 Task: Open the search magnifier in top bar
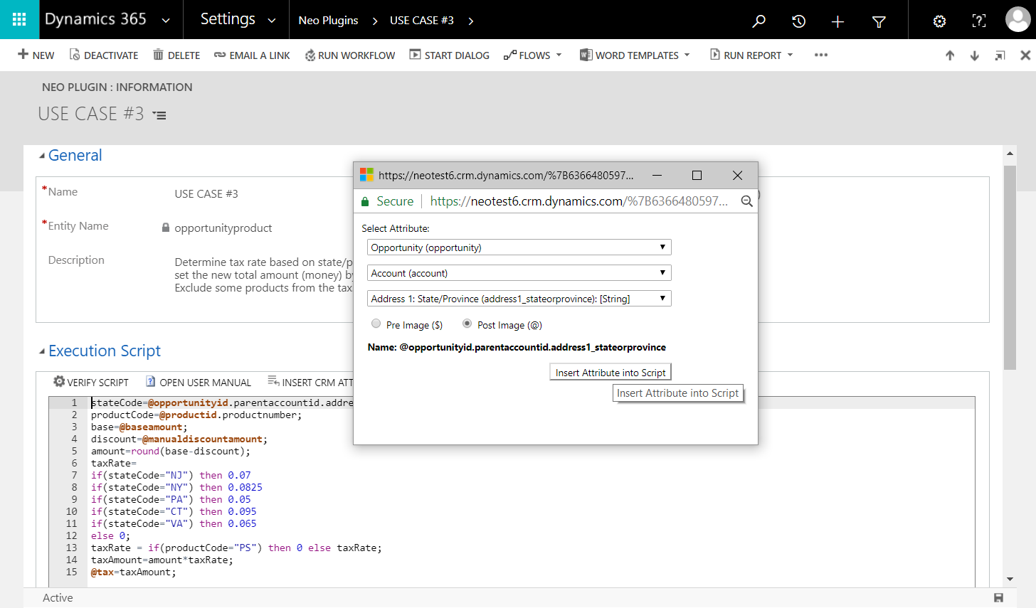point(759,21)
